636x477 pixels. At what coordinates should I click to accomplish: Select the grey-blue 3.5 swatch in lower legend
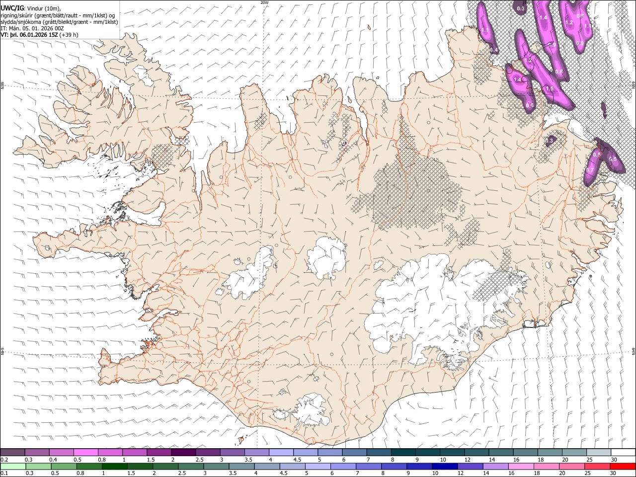point(241,466)
